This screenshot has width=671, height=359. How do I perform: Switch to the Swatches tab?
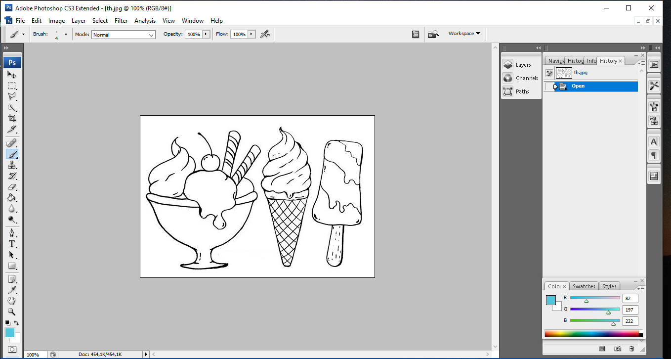point(584,286)
